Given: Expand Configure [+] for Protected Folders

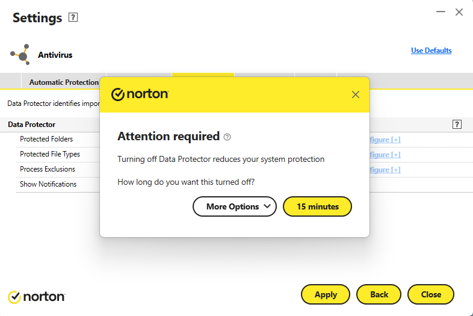Looking at the screenshot, I should pos(385,140).
